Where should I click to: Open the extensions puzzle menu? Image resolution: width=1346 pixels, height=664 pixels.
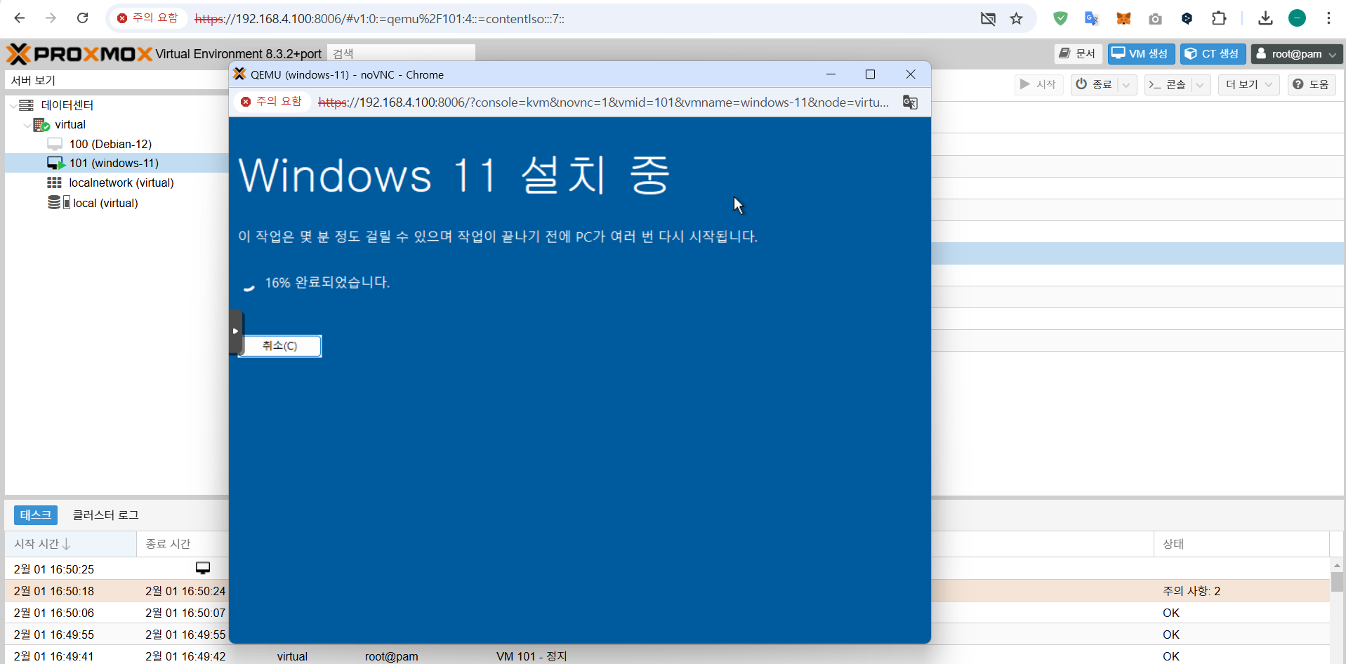[x=1219, y=18]
